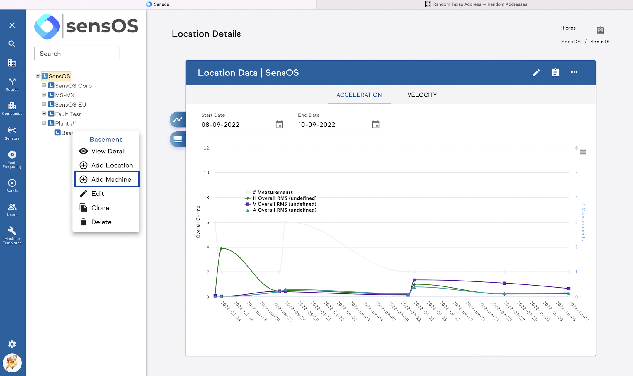Open the three-dots more options menu

[x=574, y=72]
